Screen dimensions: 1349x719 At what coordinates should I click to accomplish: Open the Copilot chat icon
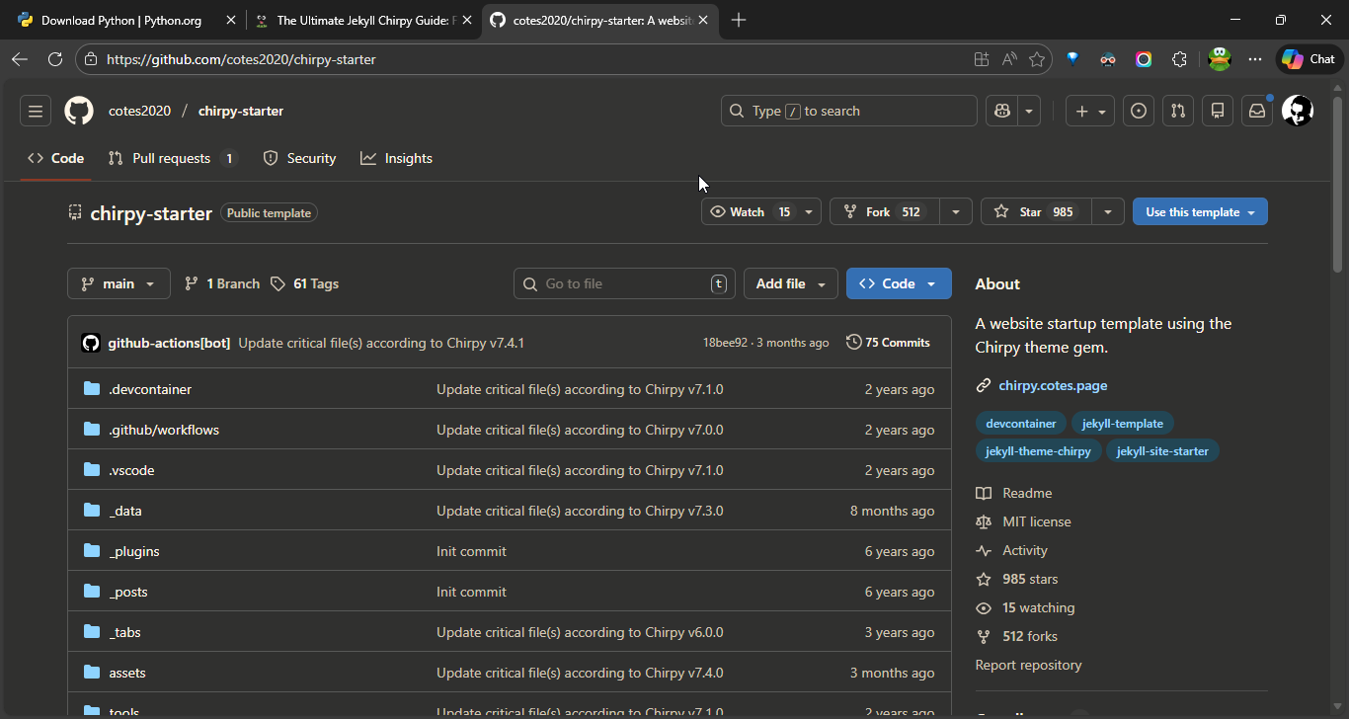1002,112
